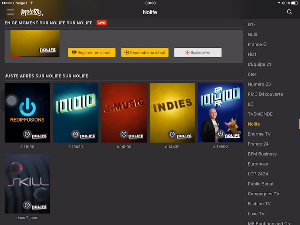This screenshot has width=300, height=225.
Task: Tap the clock icon on Skill poster
Action: (27, 205)
